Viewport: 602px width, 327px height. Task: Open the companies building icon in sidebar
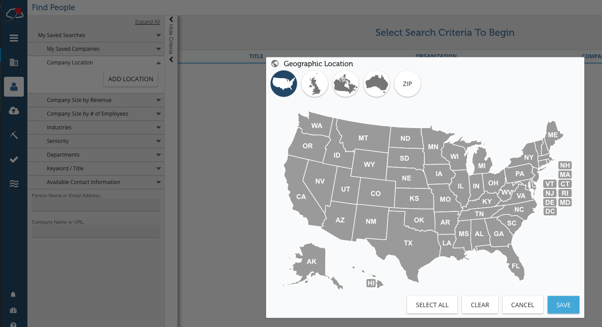[x=14, y=63]
